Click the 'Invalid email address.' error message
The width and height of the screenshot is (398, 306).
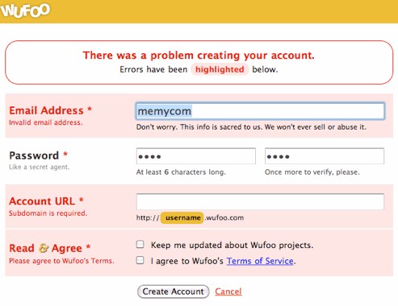[46, 122]
